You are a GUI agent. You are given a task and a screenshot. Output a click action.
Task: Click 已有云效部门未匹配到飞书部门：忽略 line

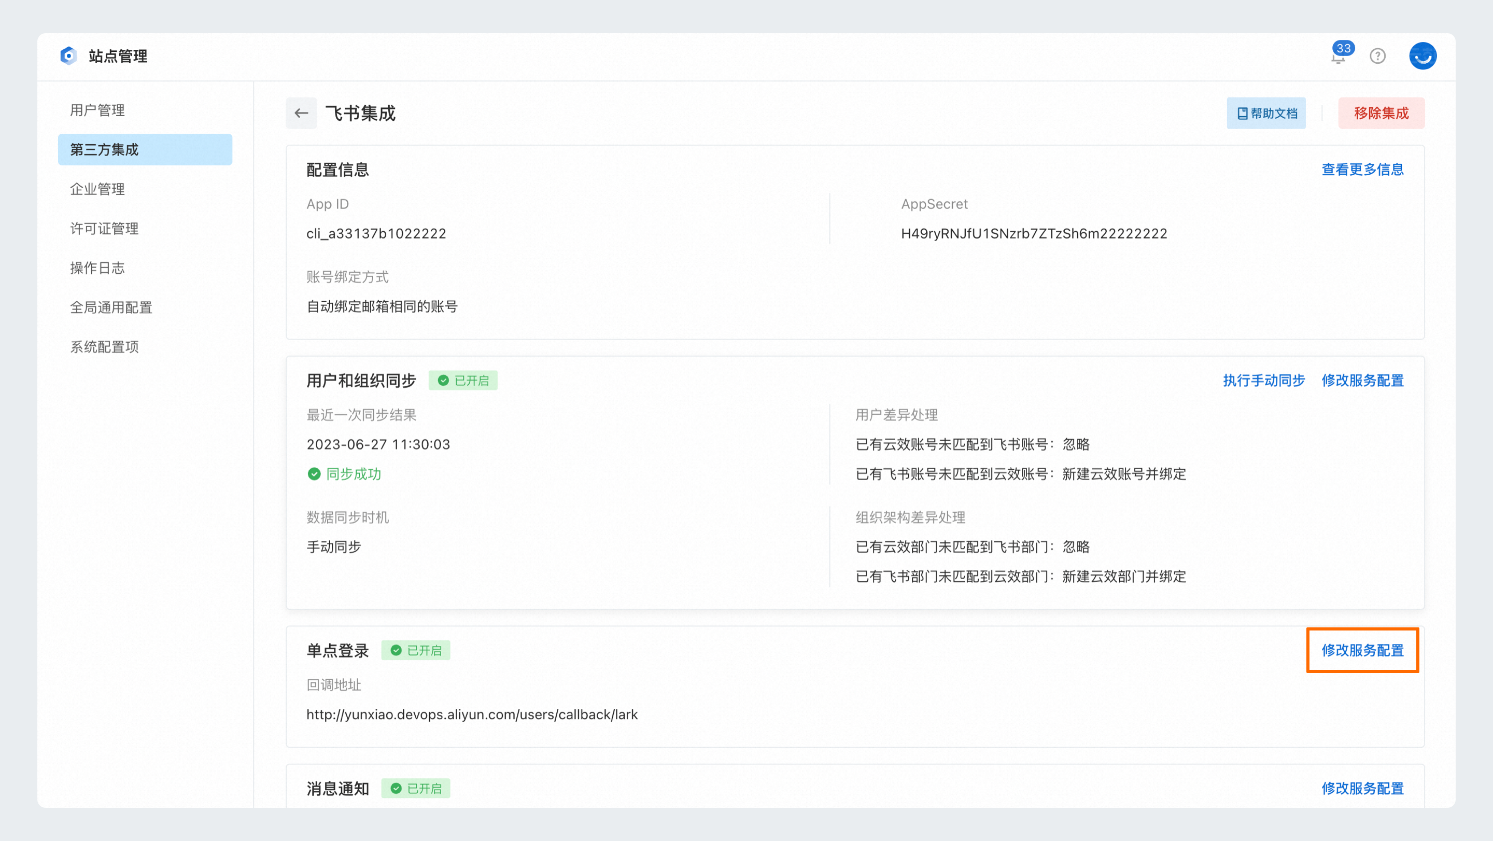point(973,547)
